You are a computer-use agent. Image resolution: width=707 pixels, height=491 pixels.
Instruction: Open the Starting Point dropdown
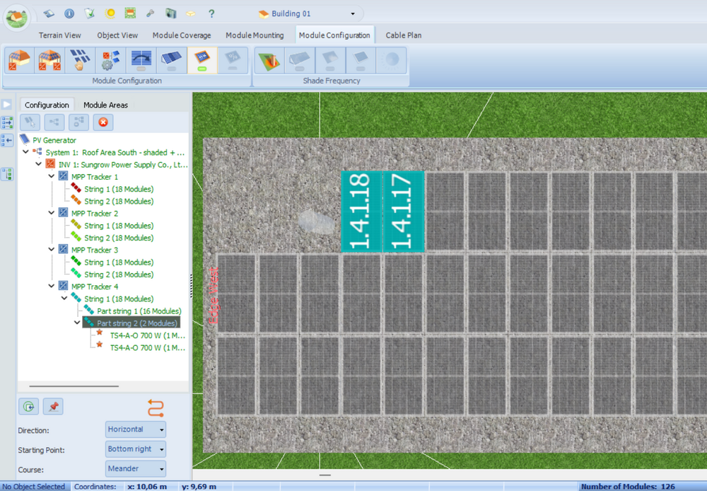(136, 449)
